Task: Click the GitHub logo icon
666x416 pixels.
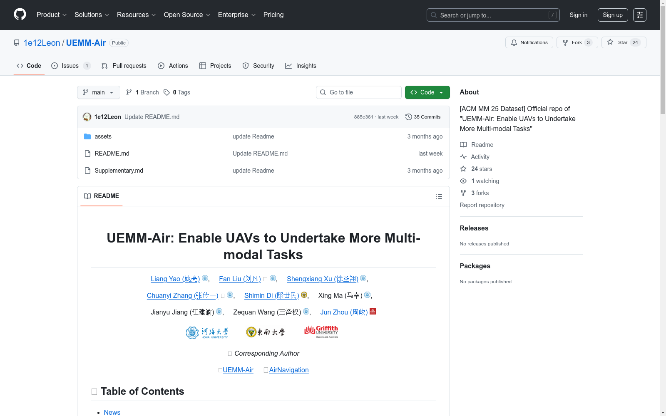Action: [x=20, y=15]
